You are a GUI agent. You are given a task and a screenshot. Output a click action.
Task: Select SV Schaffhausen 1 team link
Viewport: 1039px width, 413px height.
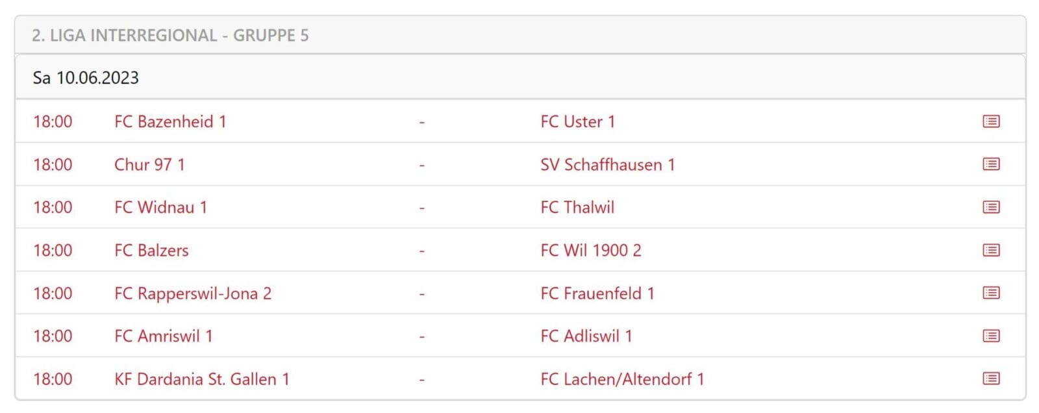[607, 164]
